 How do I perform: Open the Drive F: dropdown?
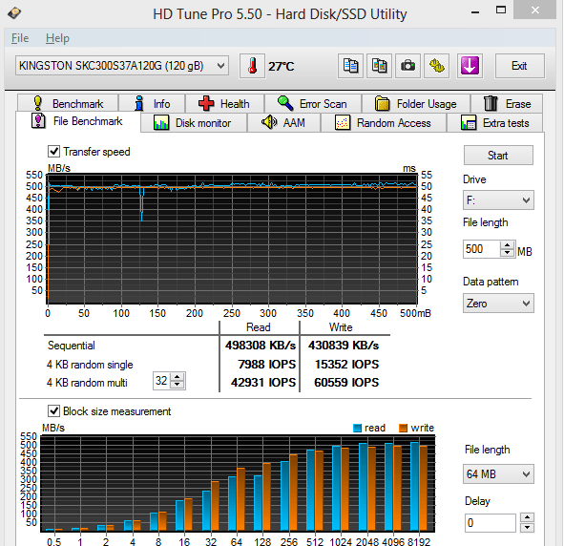tap(498, 200)
